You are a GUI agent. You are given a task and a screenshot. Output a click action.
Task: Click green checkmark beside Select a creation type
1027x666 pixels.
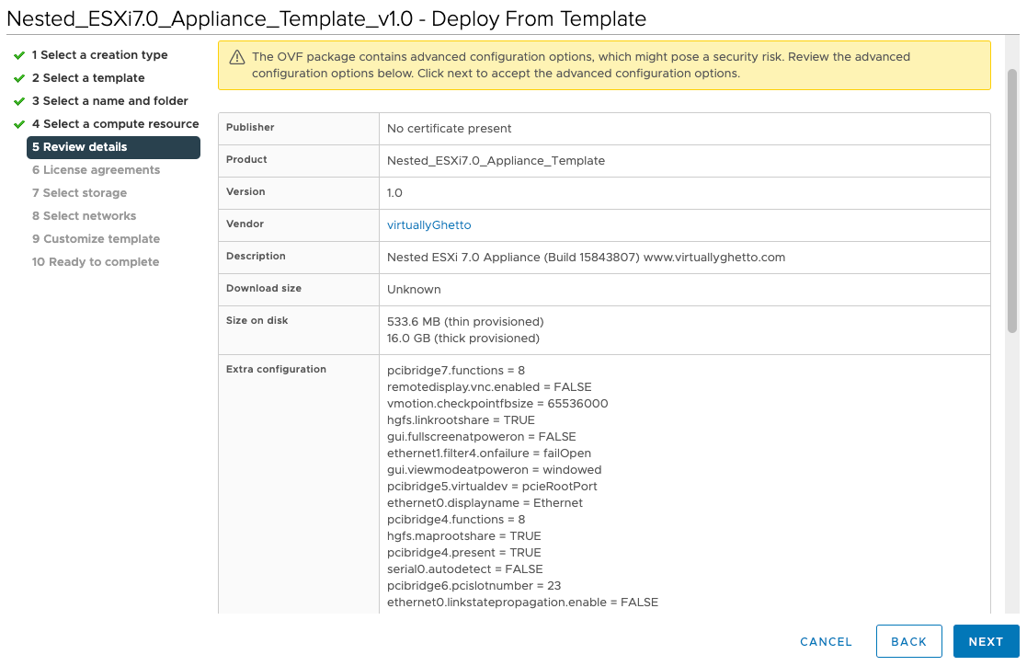coord(19,55)
